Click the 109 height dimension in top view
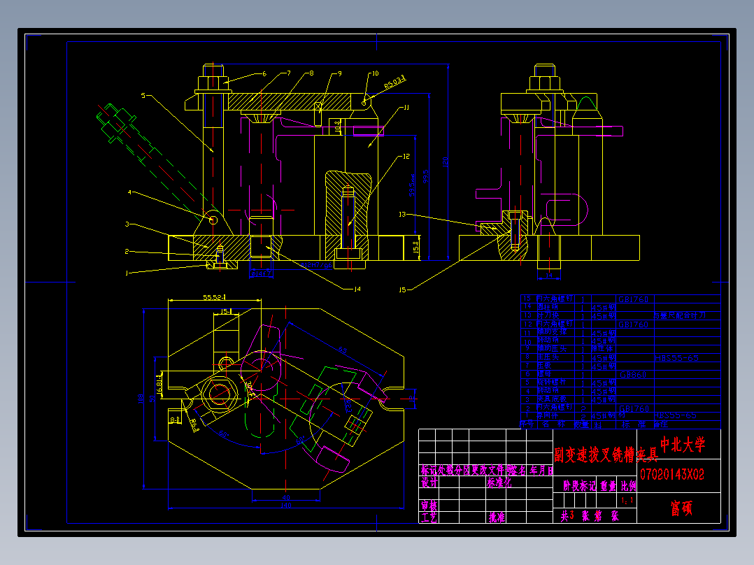Screen dimensions: 754x565 pyautogui.click(x=141, y=399)
